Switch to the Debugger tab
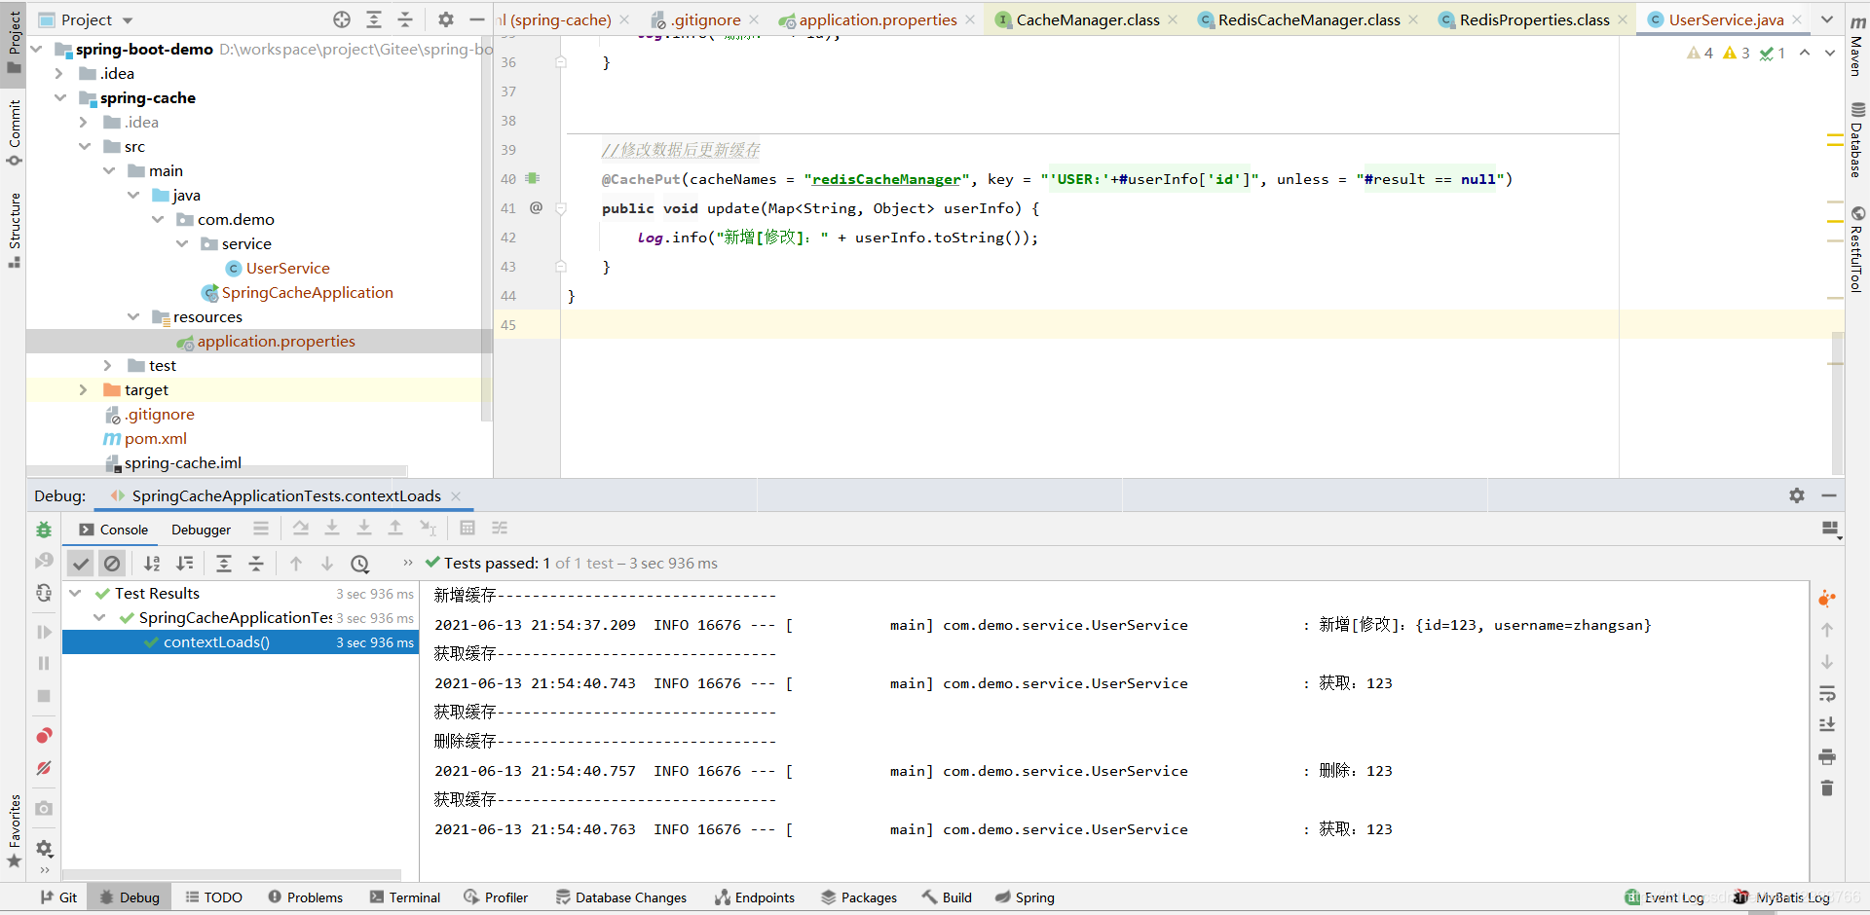Image resolution: width=1870 pixels, height=915 pixels. coord(200,530)
